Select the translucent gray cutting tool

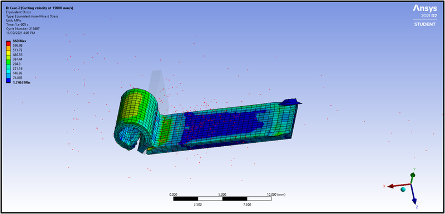(157, 91)
